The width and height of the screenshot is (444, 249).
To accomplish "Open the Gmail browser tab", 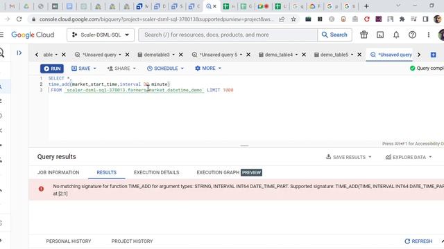I will (12, 6).
